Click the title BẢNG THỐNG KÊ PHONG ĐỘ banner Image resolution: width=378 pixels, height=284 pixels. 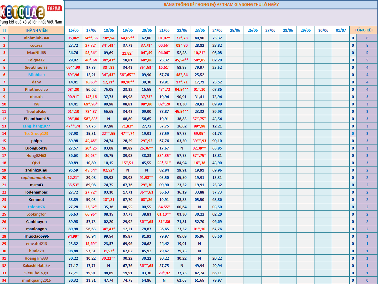pyautogui.click(x=221, y=4)
